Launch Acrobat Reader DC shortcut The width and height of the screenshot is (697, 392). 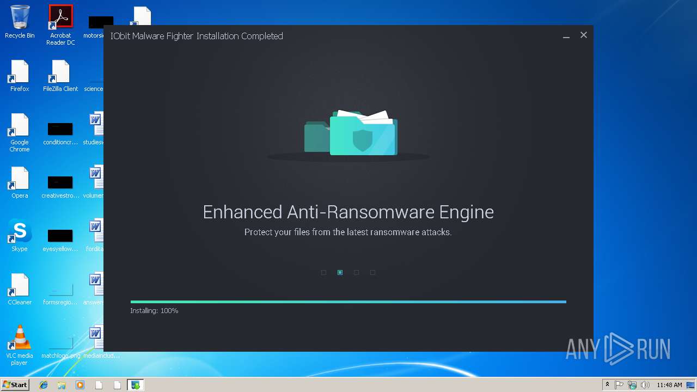[x=60, y=25]
